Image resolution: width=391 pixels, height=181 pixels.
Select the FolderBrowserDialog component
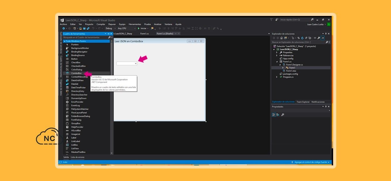[80, 116]
